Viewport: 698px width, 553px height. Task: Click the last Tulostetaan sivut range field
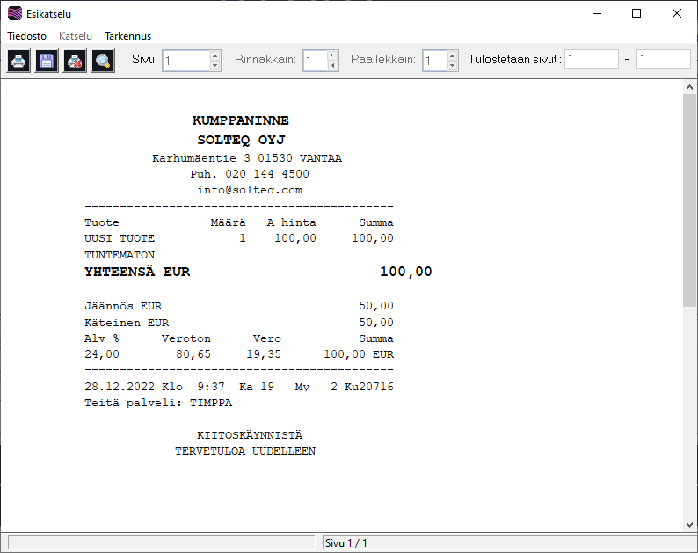pyautogui.click(x=664, y=60)
